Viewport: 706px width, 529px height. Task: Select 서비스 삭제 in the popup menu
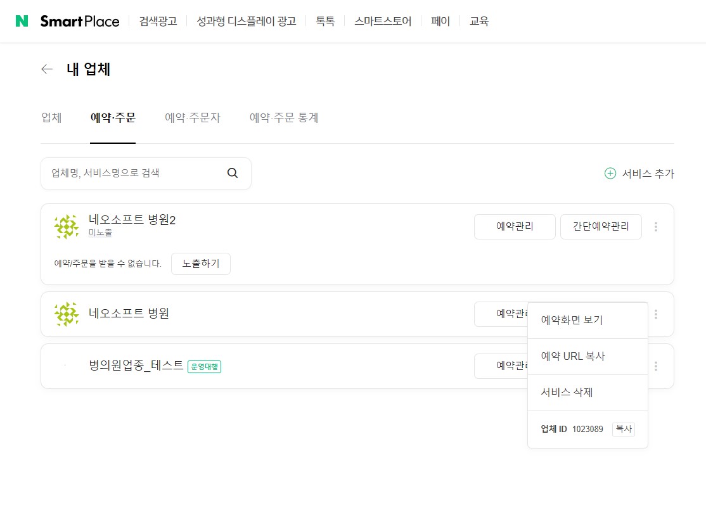(x=587, y=393)
